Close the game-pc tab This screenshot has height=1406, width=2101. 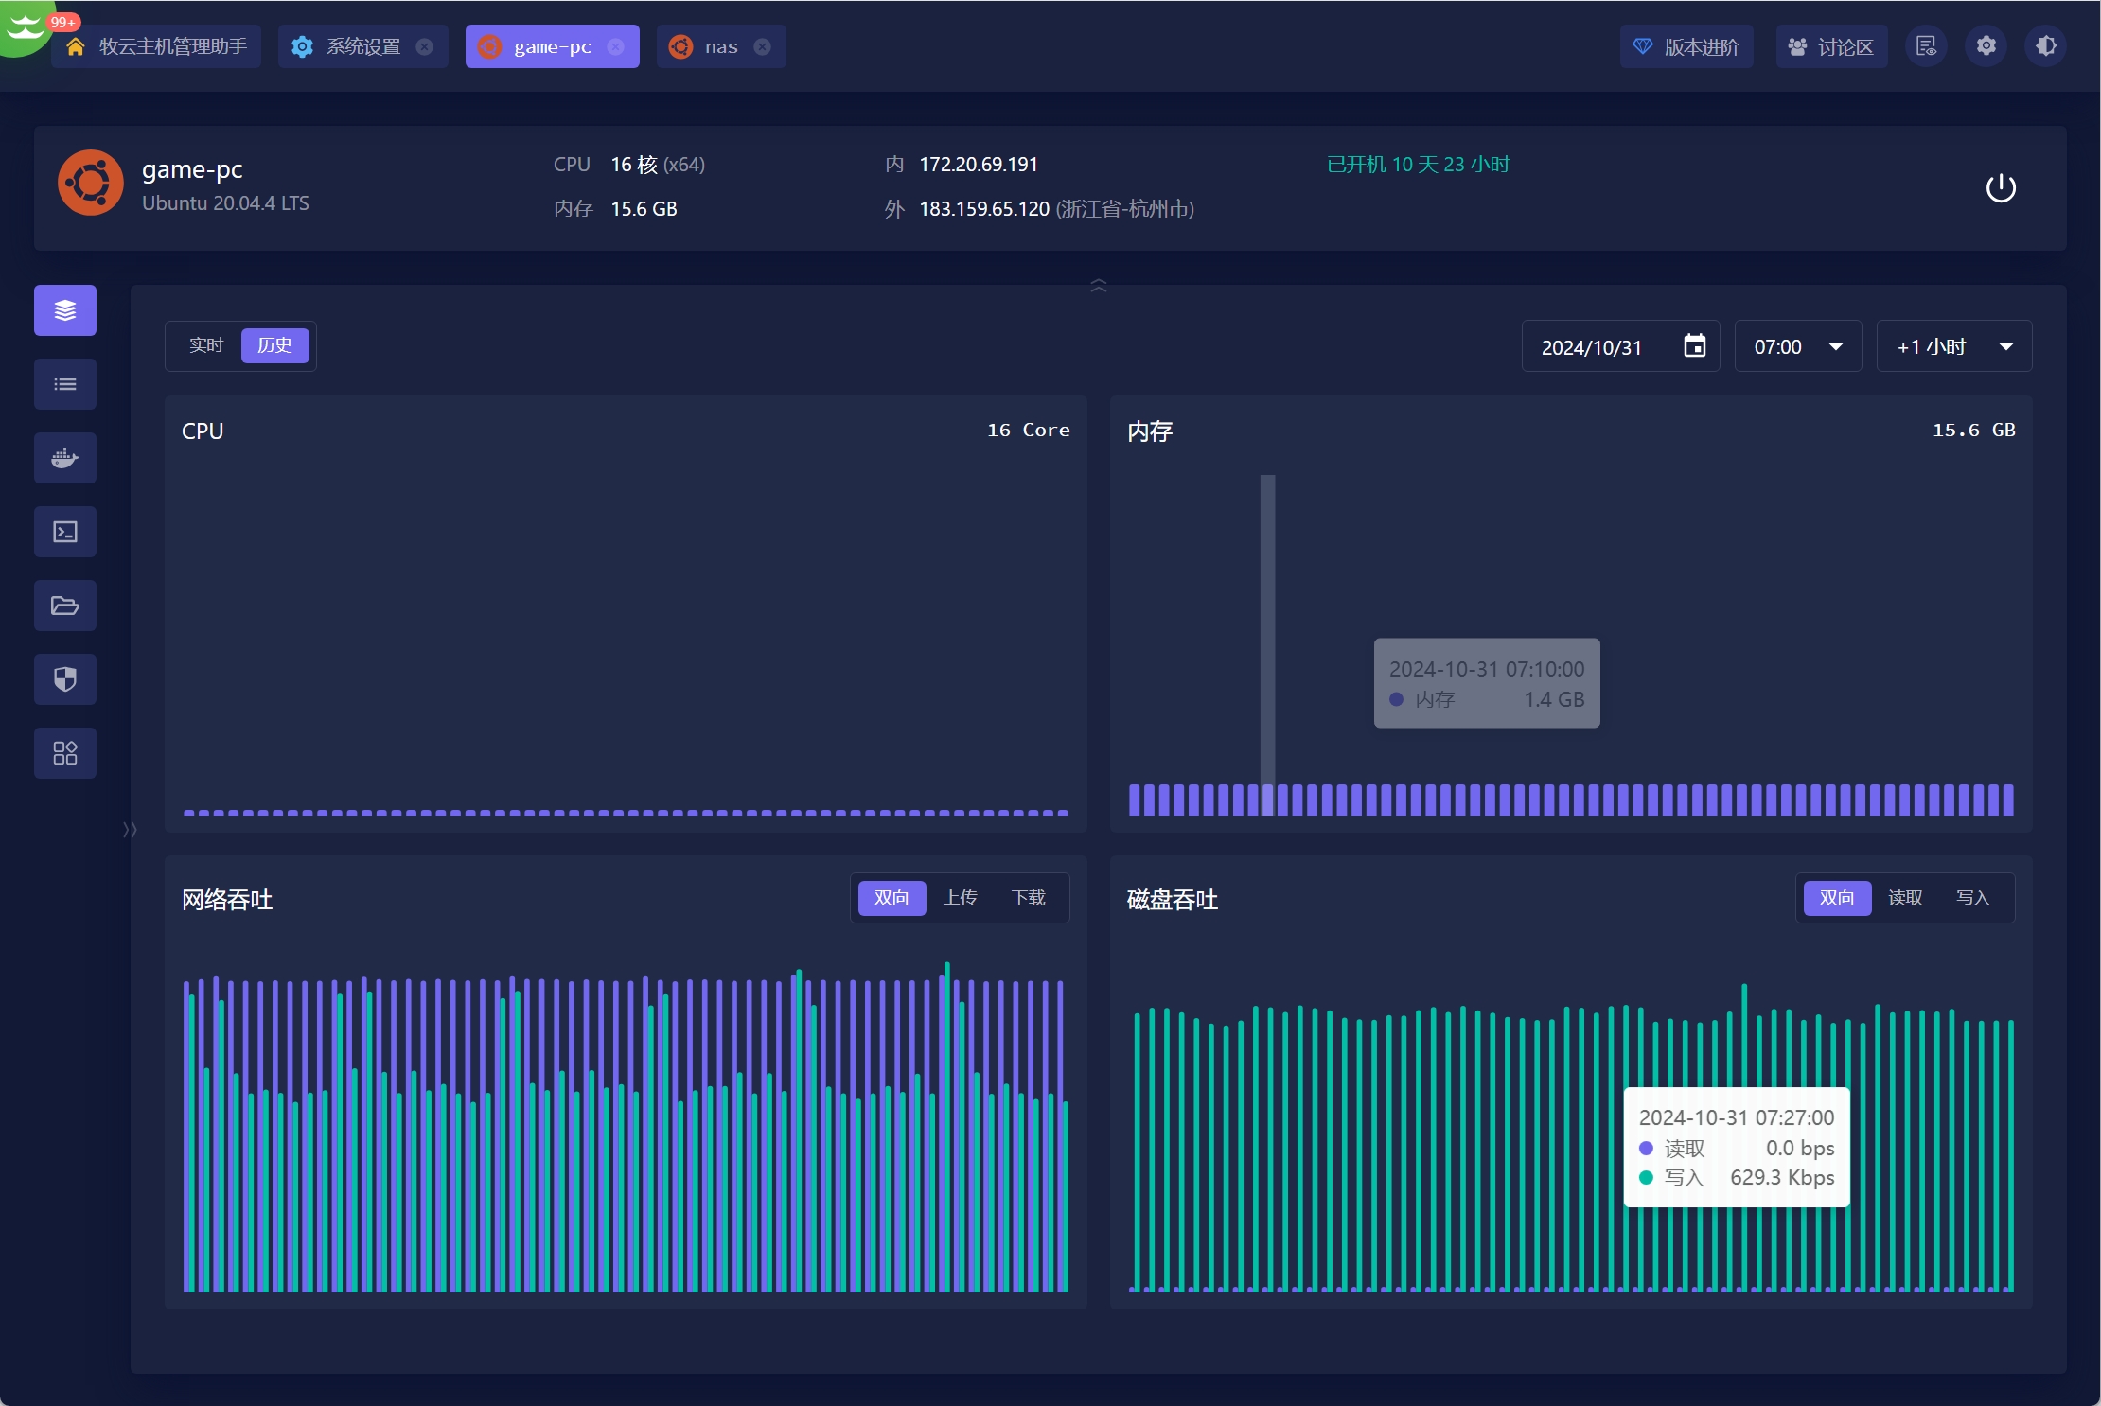point(616,46)
